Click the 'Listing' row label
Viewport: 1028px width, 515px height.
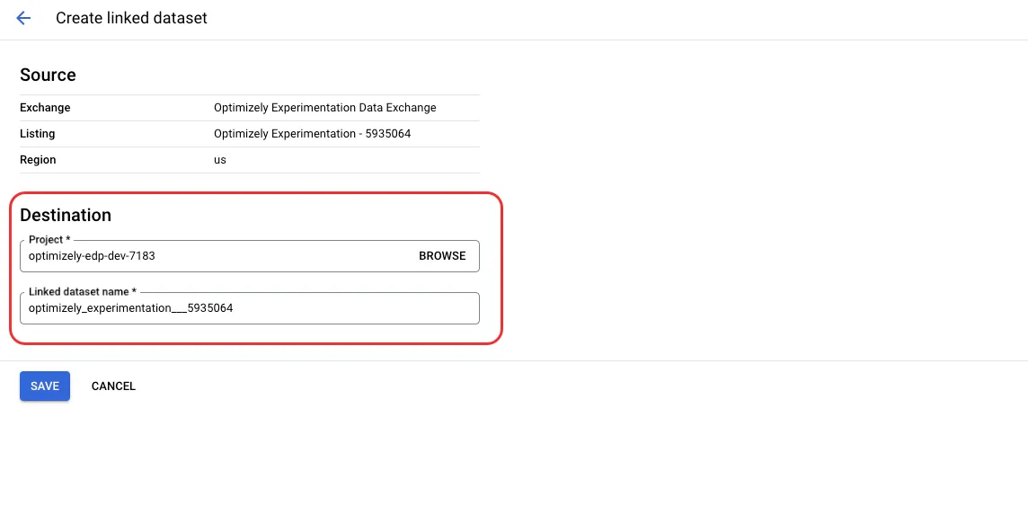click(x=38, y=134)
